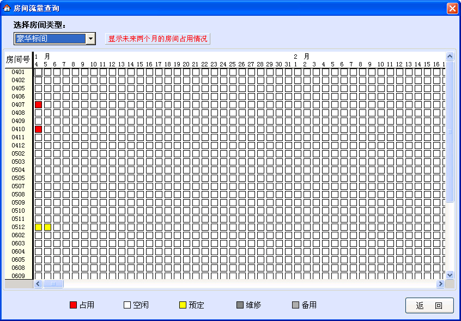Click room number 0502 row label
This screenshot has height=321, width=461.
tap(18, 154)
